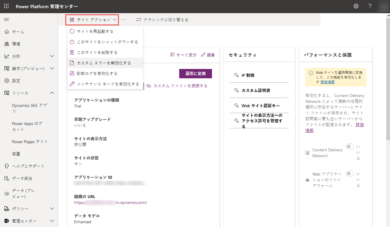Select カスタム エラーを無効化する
The image size is (390, 227).
point(105,63)
